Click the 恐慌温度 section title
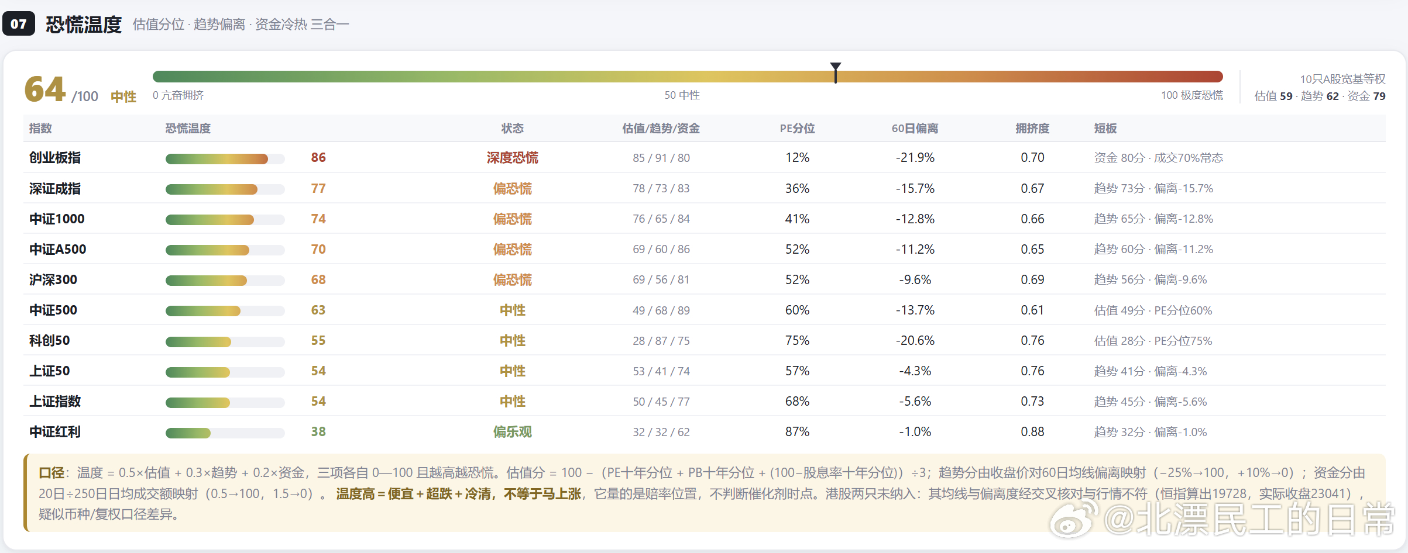The width and height of the screenshot is (1408, 553). point(84,25)
